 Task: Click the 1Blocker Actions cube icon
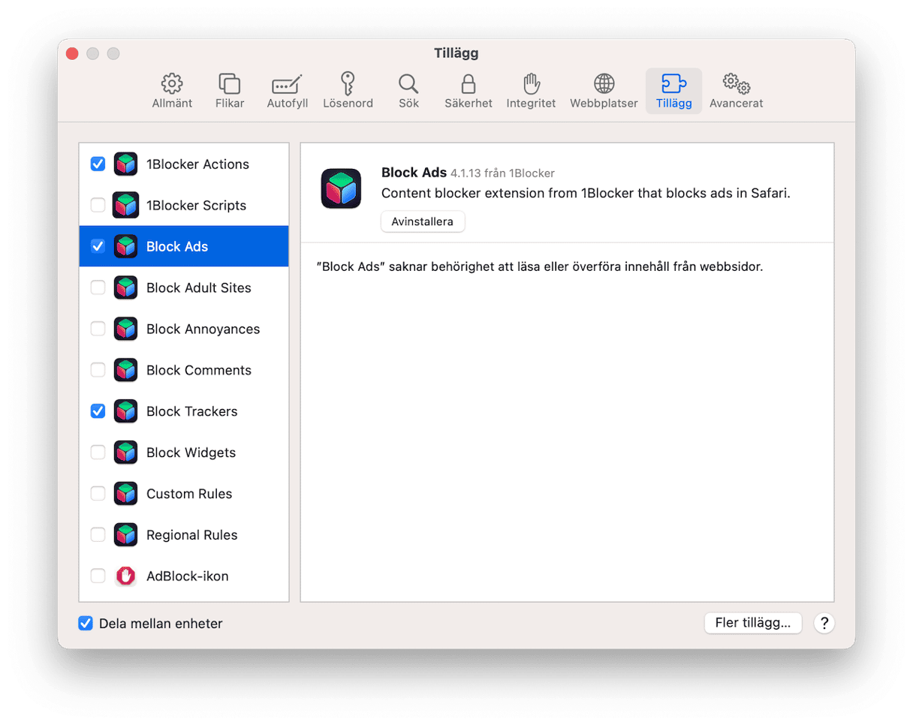tap(125, 164)
